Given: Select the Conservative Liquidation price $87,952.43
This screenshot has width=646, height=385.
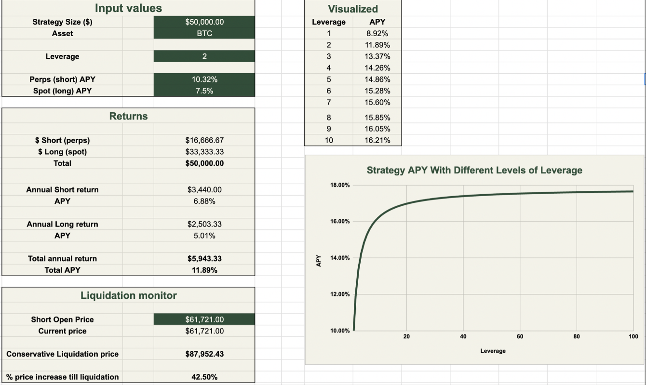Looking at the screenshot, I should tap(204, 354).
